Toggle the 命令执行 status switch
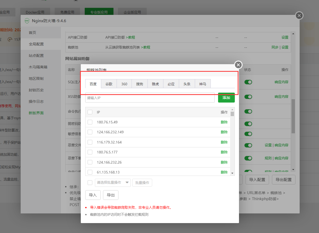319x233 pixels. point(248,111)
